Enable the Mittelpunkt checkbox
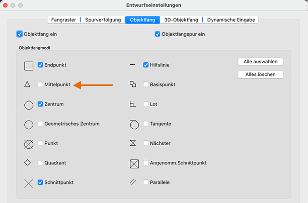The height and width of the screenshot is (203, 308). point(40,85)
